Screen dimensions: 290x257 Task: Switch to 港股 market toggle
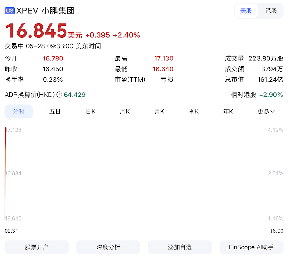coord(271,11)
